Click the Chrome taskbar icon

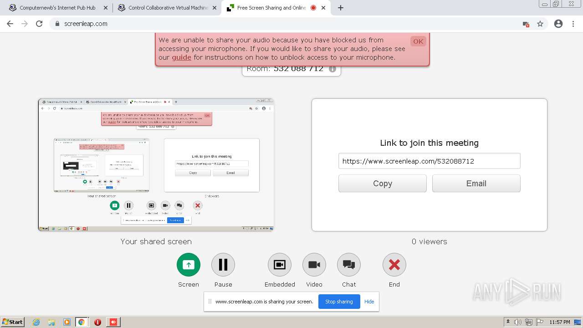pyautogui.click(x=82, y=322)
